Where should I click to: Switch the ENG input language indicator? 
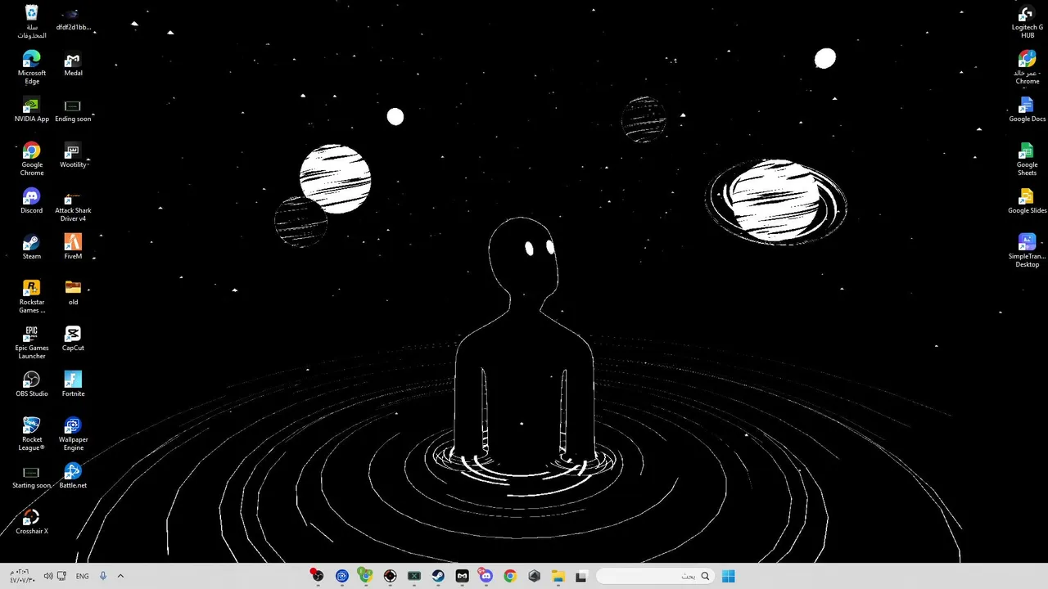click(x=82, y=576)
